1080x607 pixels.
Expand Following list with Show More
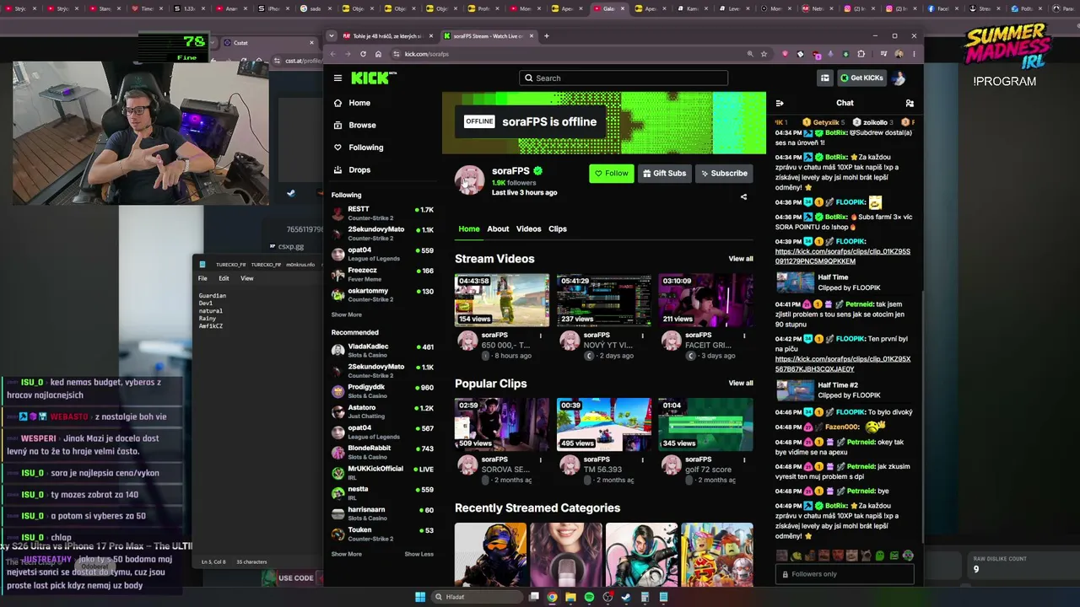coord(346,314)
